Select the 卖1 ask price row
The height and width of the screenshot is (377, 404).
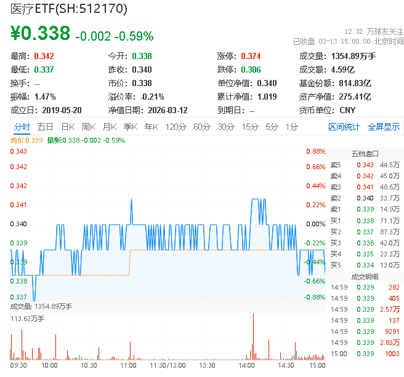click(365, 209)
